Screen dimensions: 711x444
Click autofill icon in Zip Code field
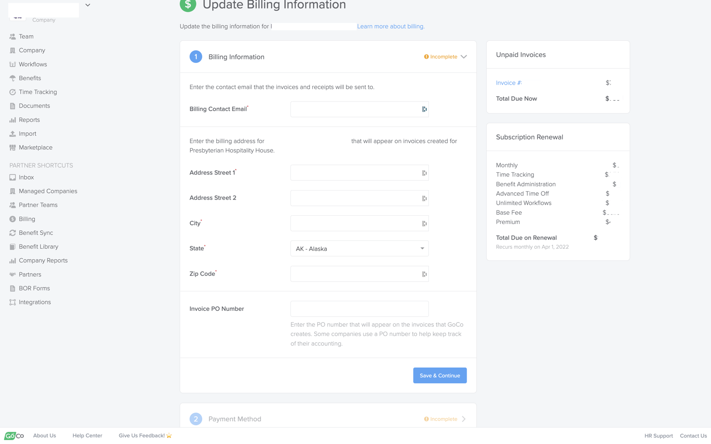pyautogui.click(x=424, y=274)
